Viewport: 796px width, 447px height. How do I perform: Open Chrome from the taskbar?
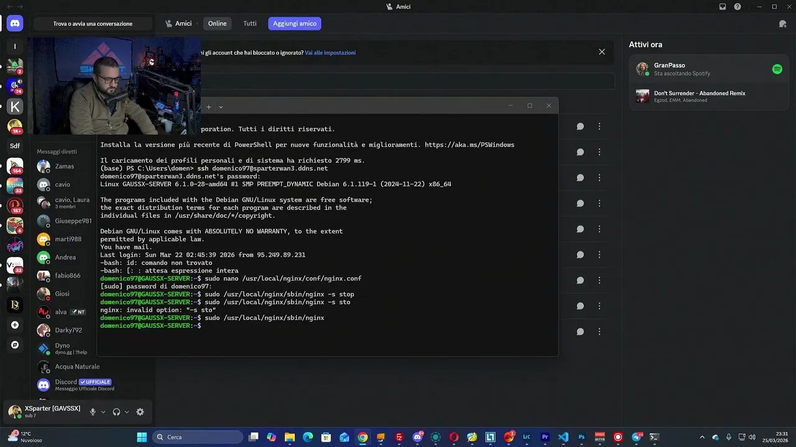pyautogui.click(x=363, y=437)
